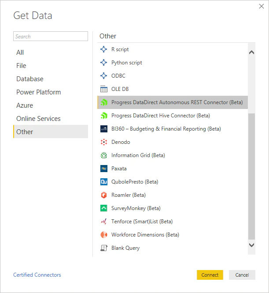Click the BI360 Budgeting connector icon
The image size is (269, 293).
coord(104,129)
